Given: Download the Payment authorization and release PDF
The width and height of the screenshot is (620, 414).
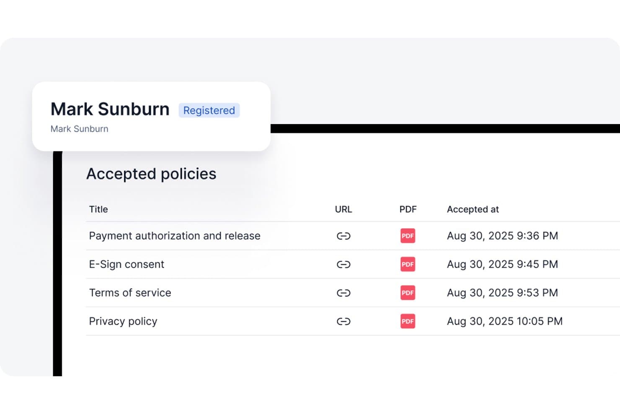Looking at the screenshot, I should point(408,236).
